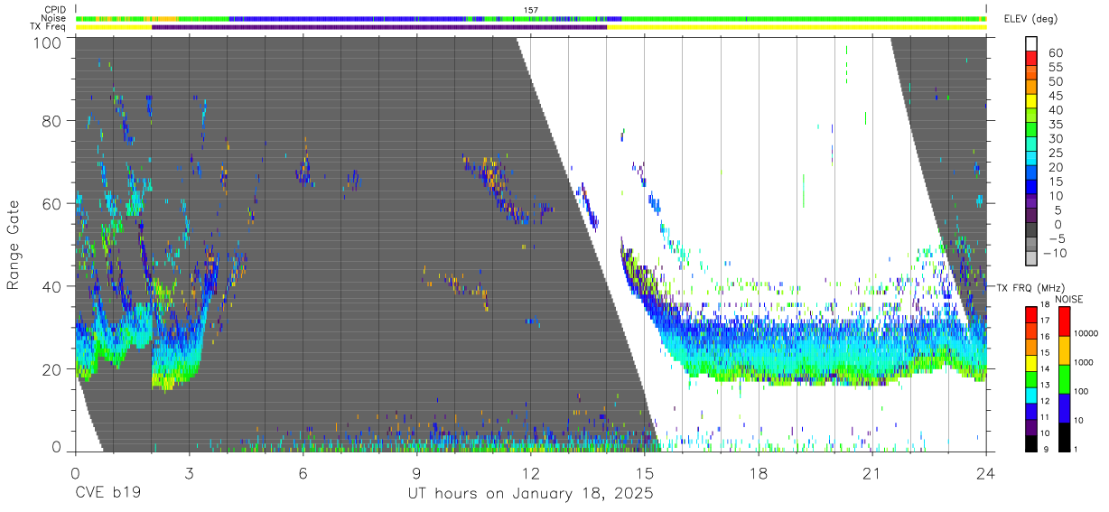
Task: Click the green 100 noise level swatch
Action: click(1064, 378)
